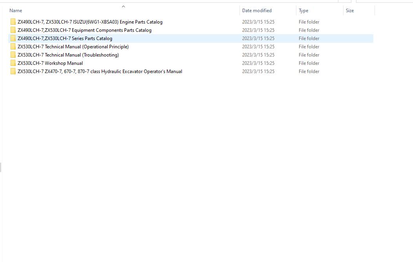Click folder icon of Hydraulic Excavator Operator's Manual
The height and width of the screenshot is (262, 413).
[13, 71]
